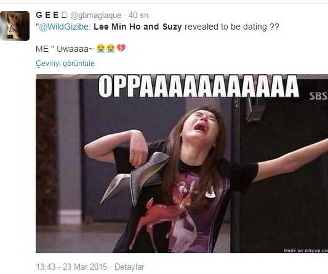Click the bold Lee Min Ho and Suzy text
The image size is (328, 274).
pos(138,27)
